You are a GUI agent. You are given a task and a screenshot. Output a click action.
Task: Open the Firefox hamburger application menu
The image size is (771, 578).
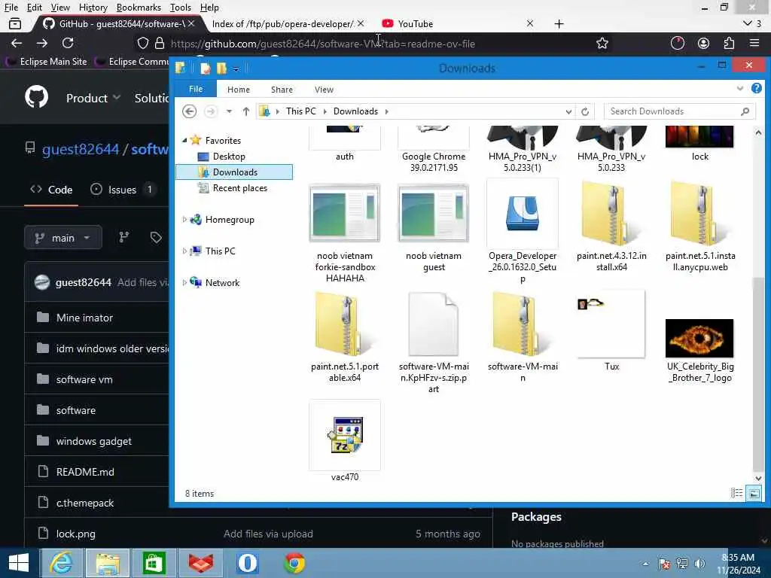[754, 43]
